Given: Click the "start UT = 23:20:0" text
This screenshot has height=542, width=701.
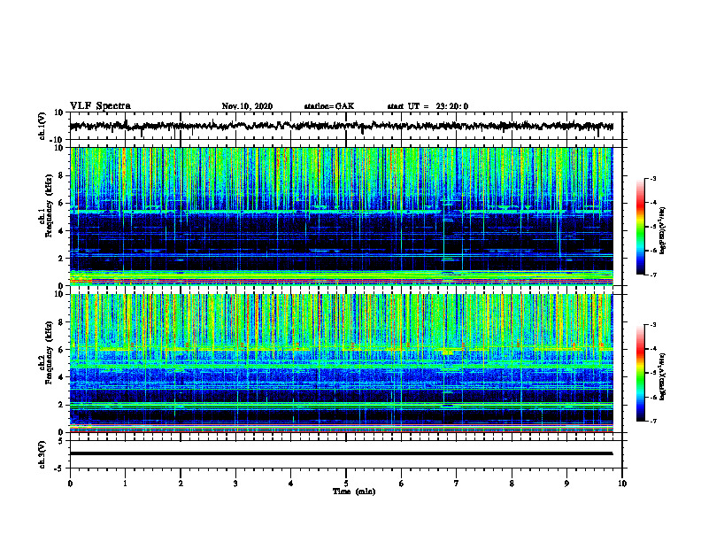Looking at the screenshot, I should pyautogui.click(x=428, y=106).
